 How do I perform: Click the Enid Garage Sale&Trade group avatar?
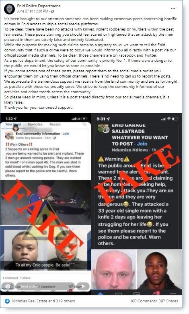(103, 128)
